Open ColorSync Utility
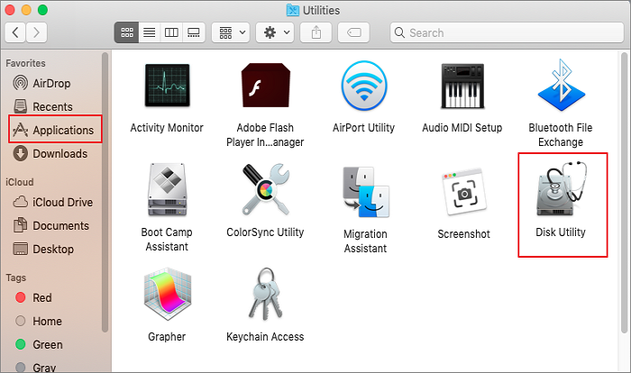 (x=265, y=193)
